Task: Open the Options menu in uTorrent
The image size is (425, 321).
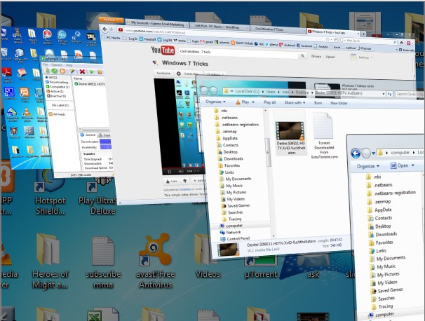Action: coord(56,64)
